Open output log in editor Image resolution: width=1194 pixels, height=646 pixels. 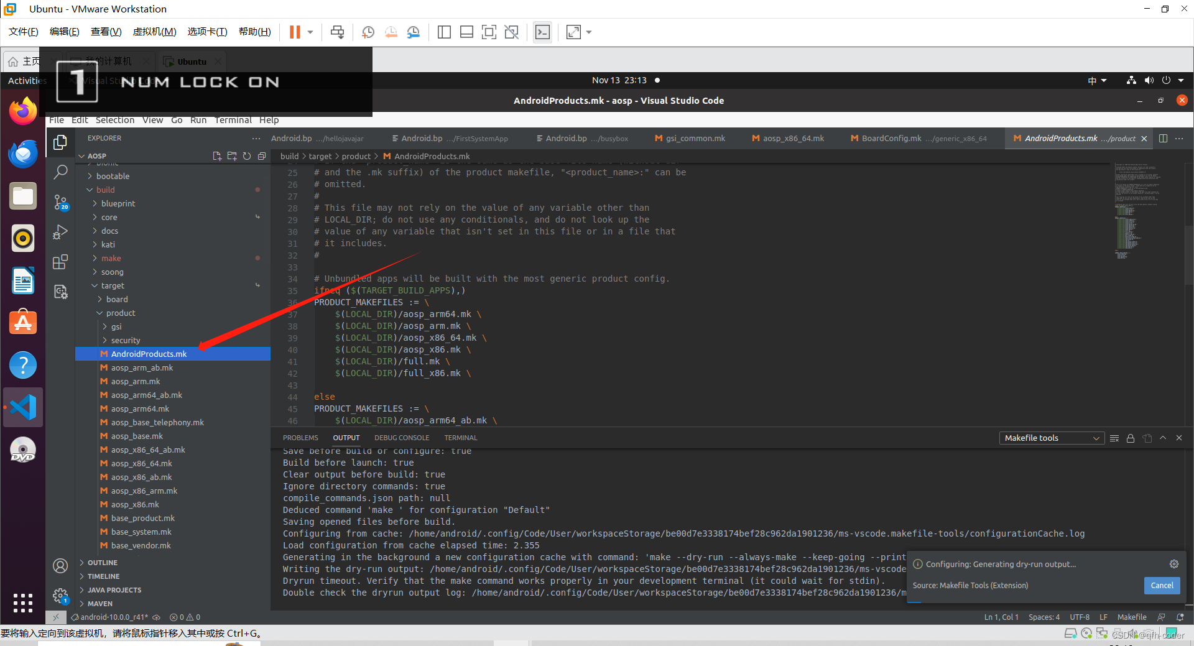(x=1147, y=438)
